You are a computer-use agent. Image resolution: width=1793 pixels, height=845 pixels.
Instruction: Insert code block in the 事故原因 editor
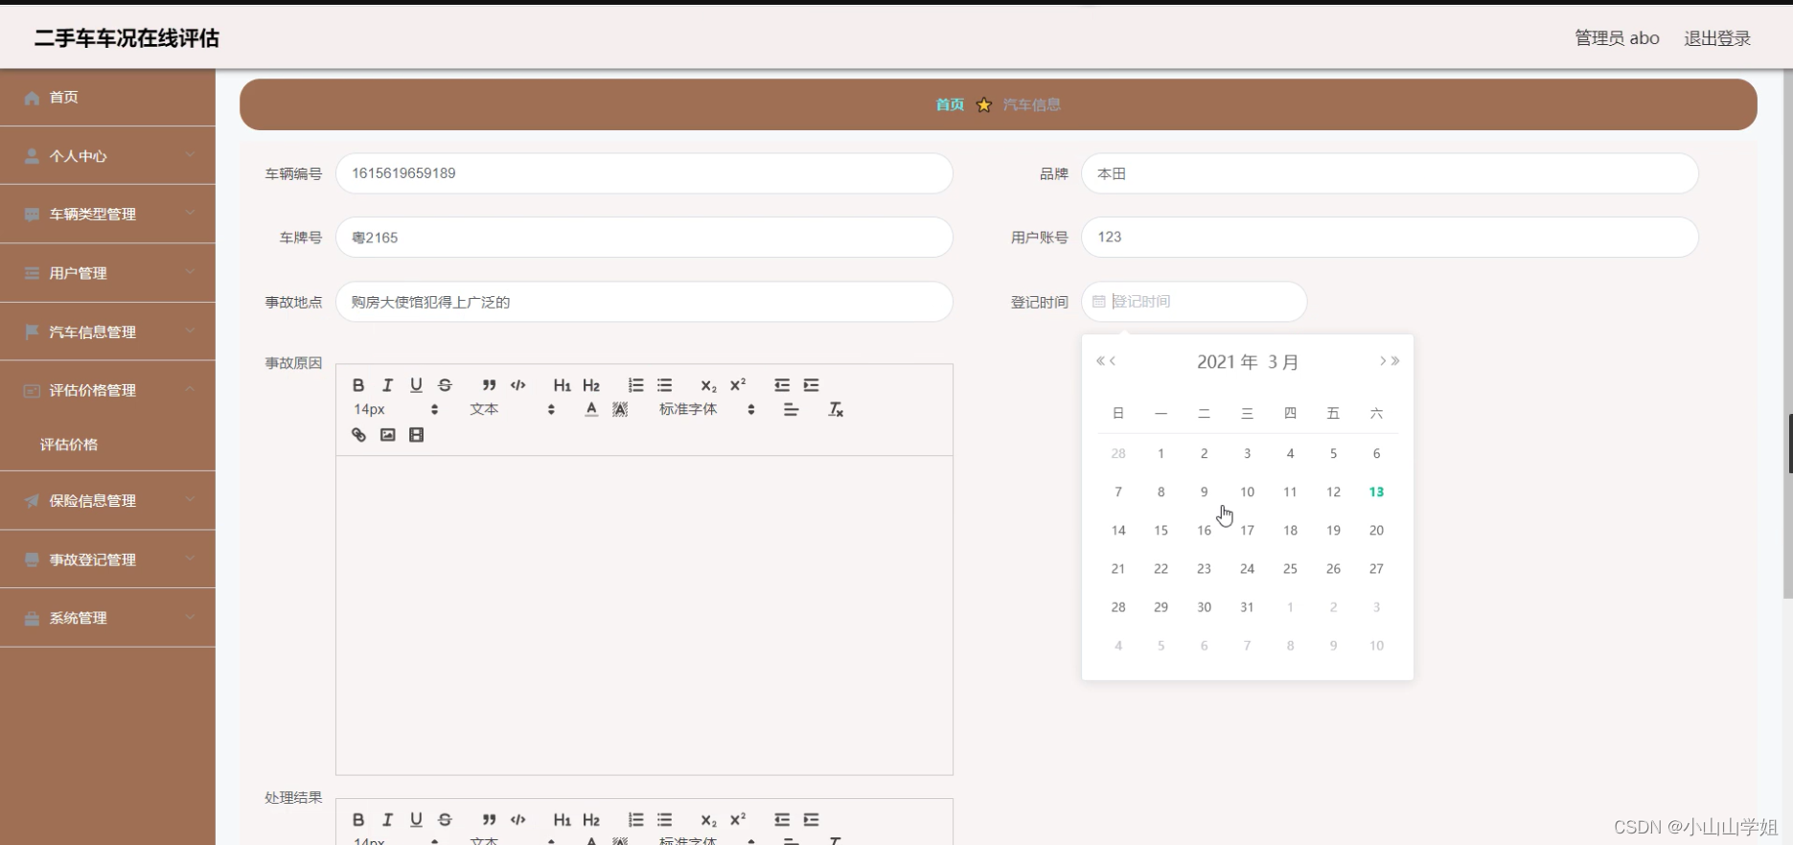[x=518, y=385]
